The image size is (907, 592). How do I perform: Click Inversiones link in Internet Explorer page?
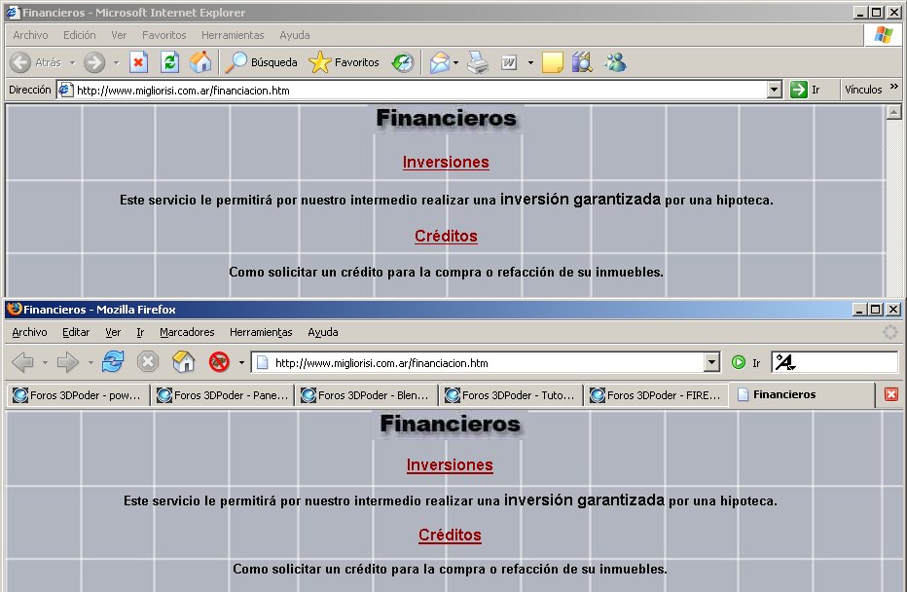[x=446, y=162]
